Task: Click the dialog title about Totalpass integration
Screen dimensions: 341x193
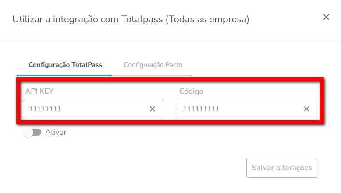Action: pyautogui.click(x=131, y=19)
